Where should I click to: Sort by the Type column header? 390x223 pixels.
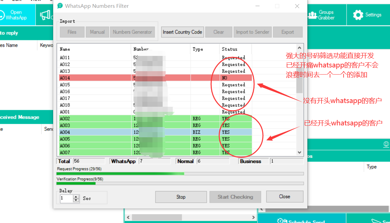point(205,49)
